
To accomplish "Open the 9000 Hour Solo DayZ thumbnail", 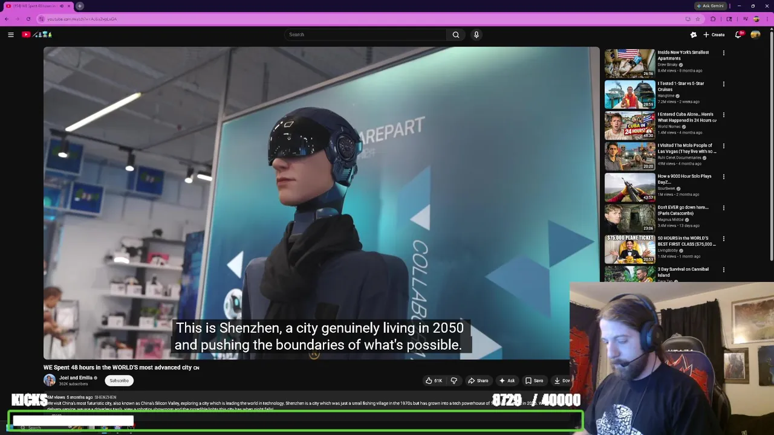I will tap(629, 187).
